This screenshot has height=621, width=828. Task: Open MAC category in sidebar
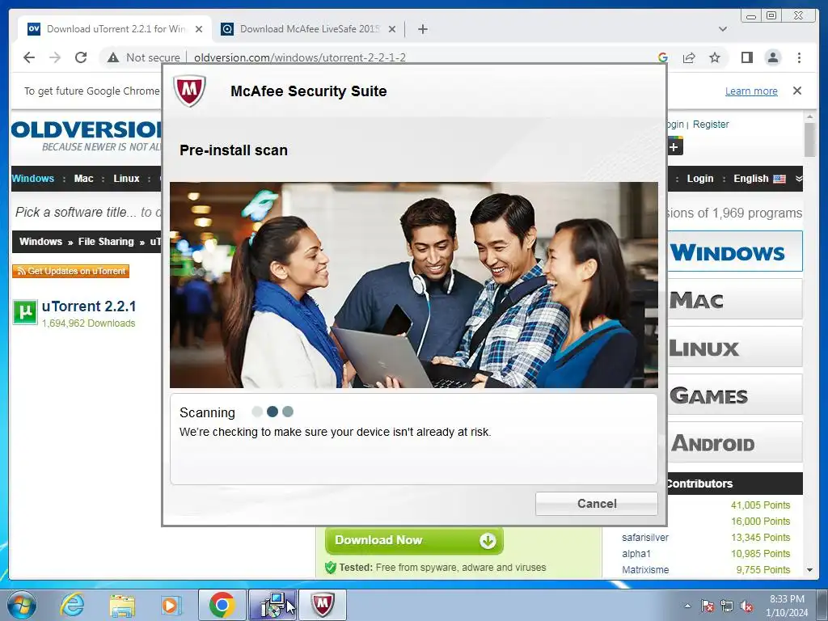coord(734,299)
